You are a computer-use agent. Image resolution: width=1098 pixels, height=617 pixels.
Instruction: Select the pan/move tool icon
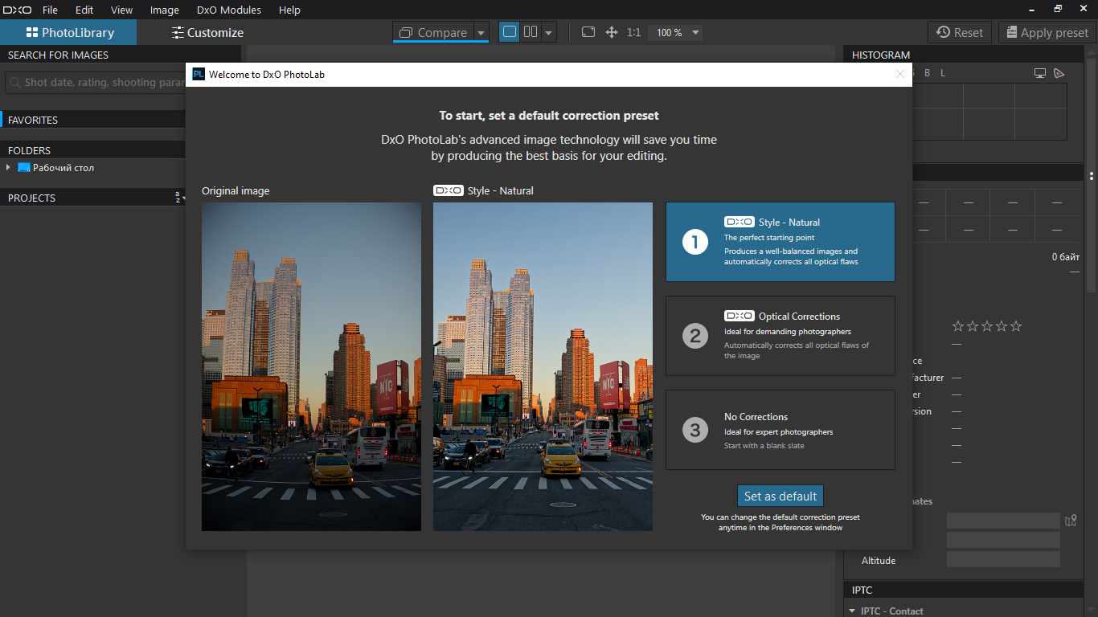tap(612, 32)
